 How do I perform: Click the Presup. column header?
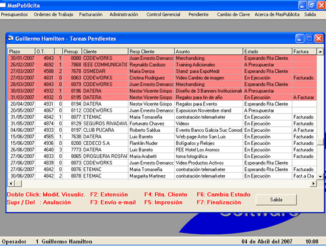click(72, 51)
